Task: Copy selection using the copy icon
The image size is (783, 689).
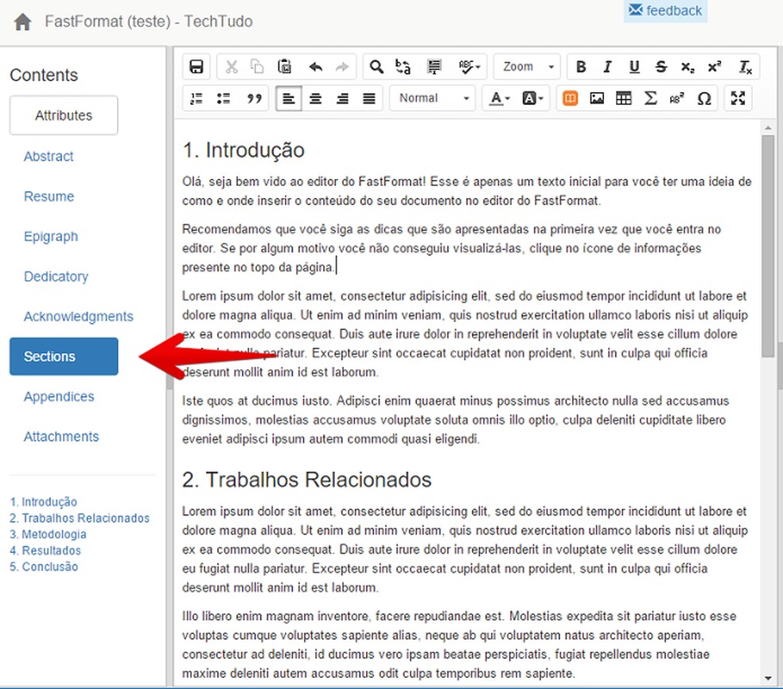Action: pos(257,67)
